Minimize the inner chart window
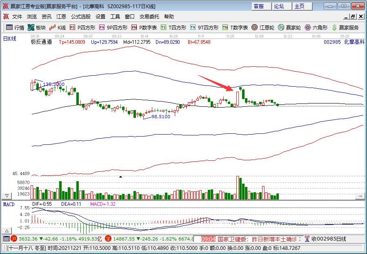Viewport: 367px width, 254px height. pos(346,17)
